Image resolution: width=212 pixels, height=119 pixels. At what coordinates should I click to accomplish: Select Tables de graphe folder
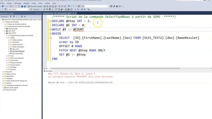[x=18, y=47]
